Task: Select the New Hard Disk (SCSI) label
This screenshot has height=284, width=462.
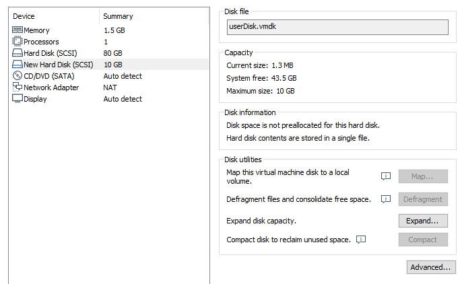Action: coord(59,65)
